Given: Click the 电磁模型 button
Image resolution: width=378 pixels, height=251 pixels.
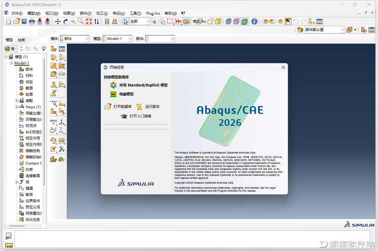Looking at the screenshot, I should tap(122, 94).
